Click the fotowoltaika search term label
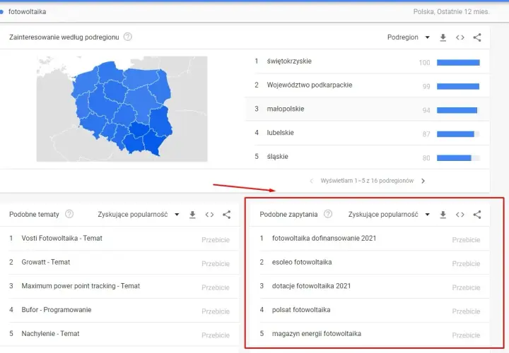The height and width of the screenshot is (353, 509). 28,12
